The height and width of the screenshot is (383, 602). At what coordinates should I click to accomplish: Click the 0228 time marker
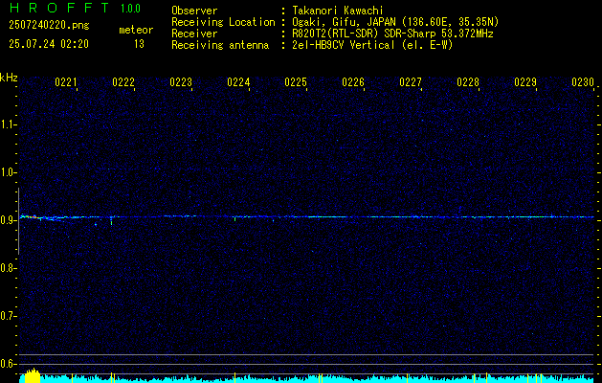[468, 82]
